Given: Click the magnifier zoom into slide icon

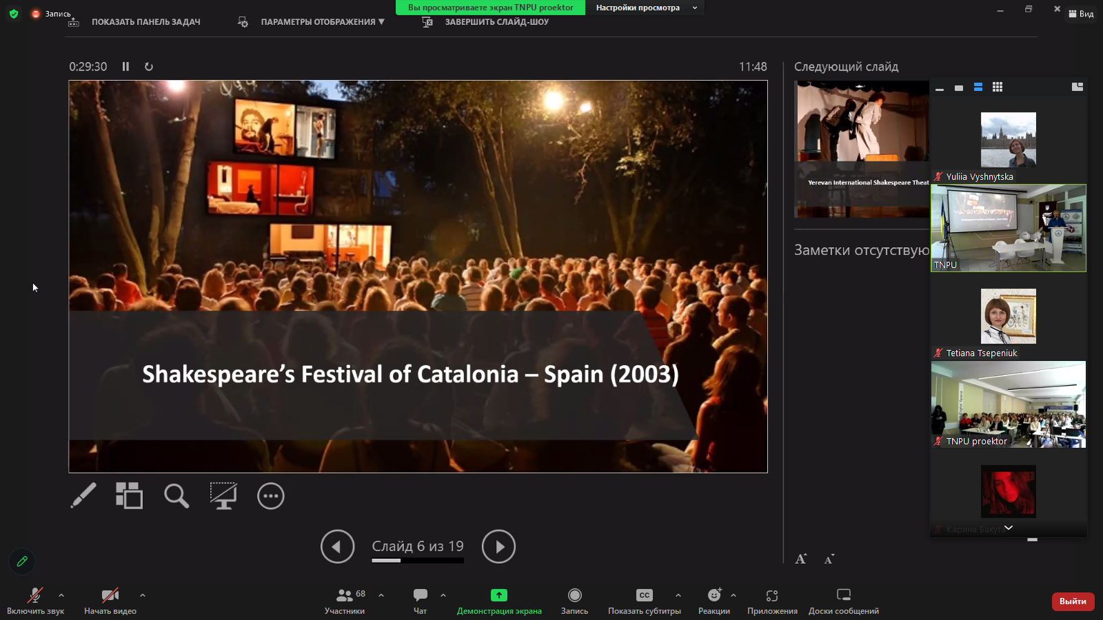Looking at the screenshot, I should point(176,495).
